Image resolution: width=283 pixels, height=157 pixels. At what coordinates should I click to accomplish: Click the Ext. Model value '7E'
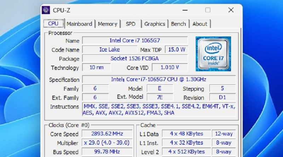click(160, 97)
